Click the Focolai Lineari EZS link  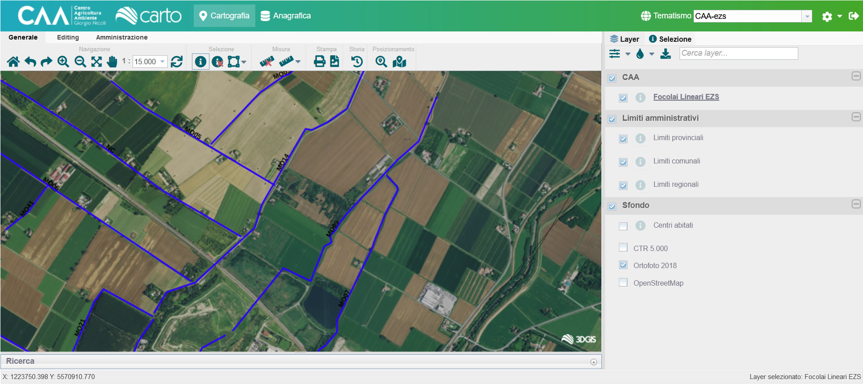click(686, 97)
